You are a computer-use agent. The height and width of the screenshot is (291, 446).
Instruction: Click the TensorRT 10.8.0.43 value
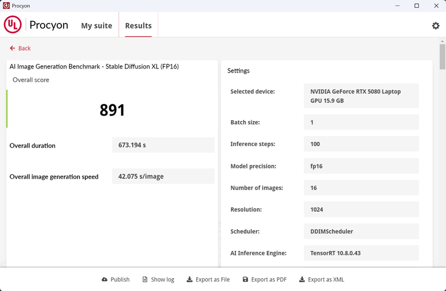click(361, 253)
